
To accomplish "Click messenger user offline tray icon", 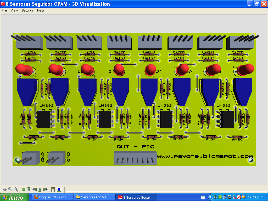I will tap(234, 197).
